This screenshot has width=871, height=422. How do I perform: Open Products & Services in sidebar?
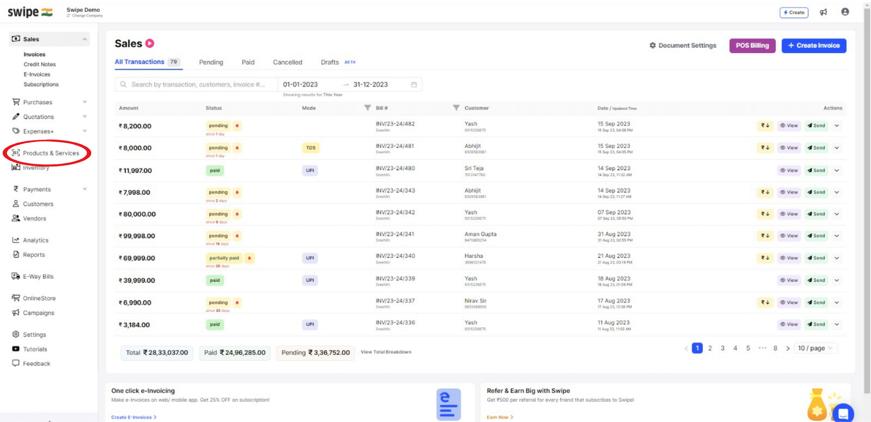(x=45, y=153)
